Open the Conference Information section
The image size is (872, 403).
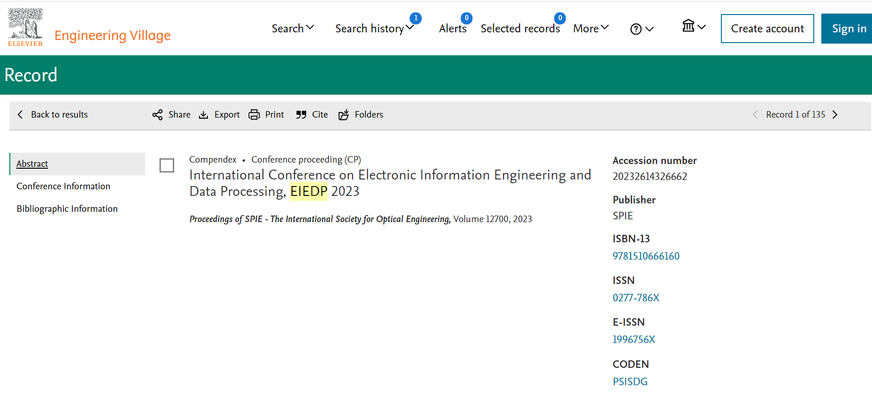tap(63, 187)
